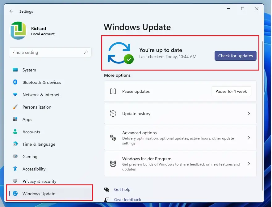Screen dimensions: 272x207
Task: Click the Accounts person icon
Action: [15, 132]
